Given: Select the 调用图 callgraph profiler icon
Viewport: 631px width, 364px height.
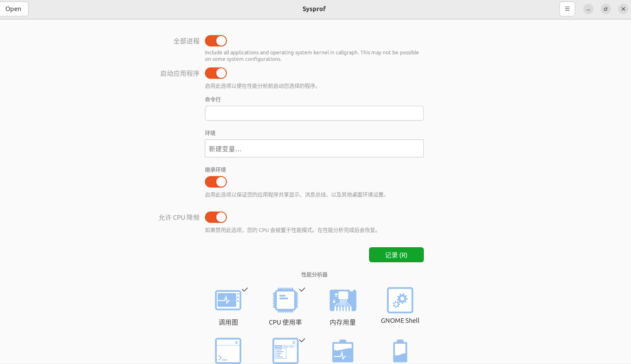Looking at the screenshot, I should click(228, 300).
